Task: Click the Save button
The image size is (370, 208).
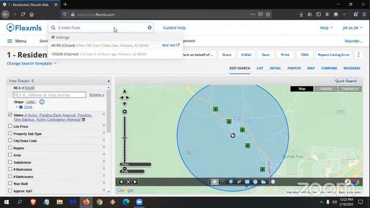Action: pyautogui.click(x=265, y=55)
